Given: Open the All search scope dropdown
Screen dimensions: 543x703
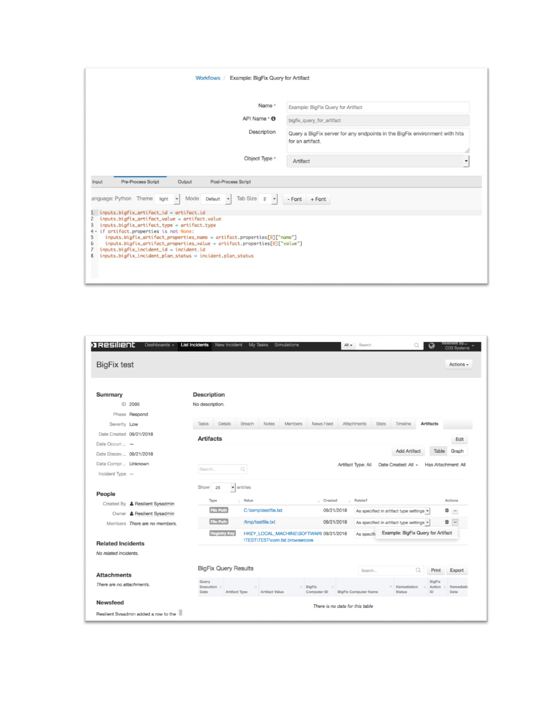Looking at the screenshot, I should [x=348, y=345].
